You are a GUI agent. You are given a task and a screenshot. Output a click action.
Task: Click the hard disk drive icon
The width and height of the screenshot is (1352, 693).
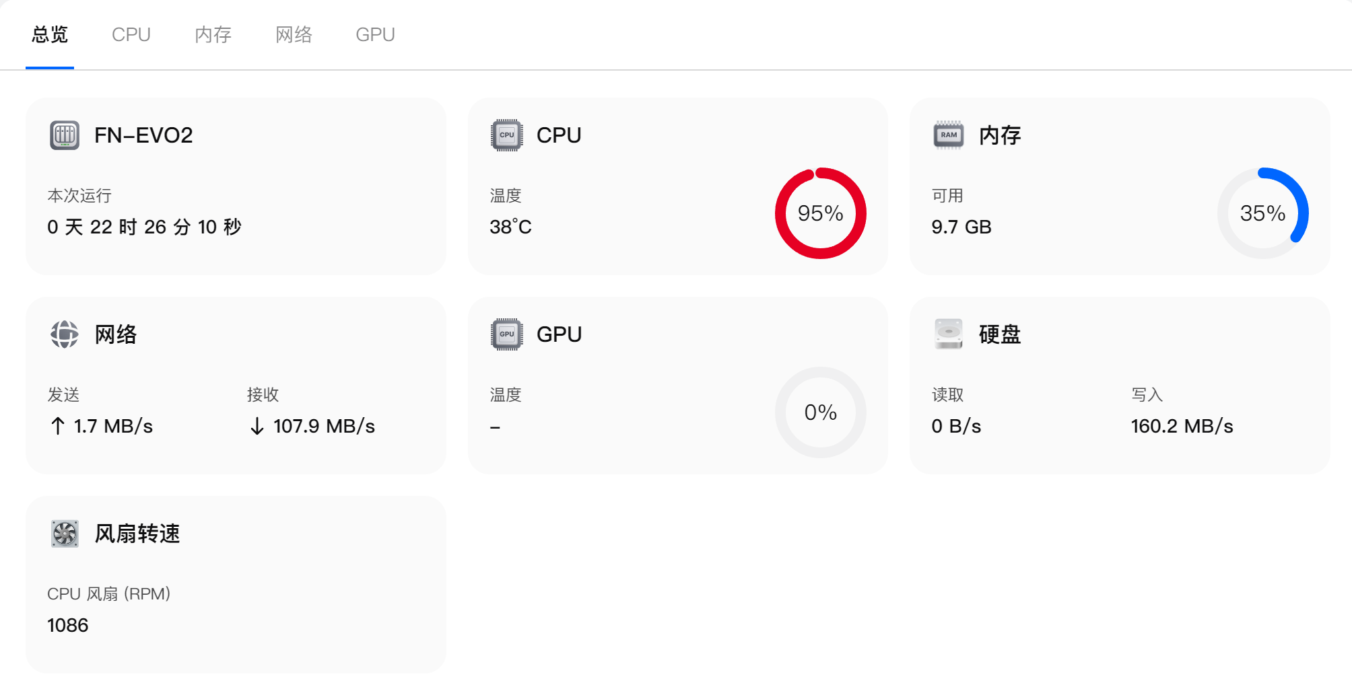[948, 334]
